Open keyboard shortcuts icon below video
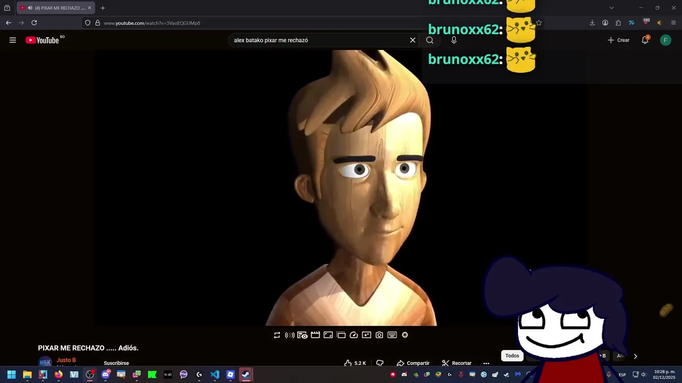682x383 pixels. pyautogui.click(x=392, y=335)
